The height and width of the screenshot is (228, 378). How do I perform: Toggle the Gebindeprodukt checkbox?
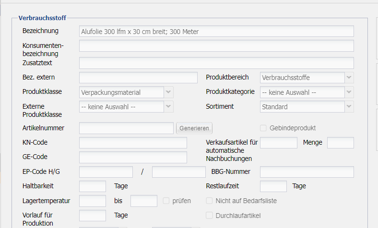(263, 128)
